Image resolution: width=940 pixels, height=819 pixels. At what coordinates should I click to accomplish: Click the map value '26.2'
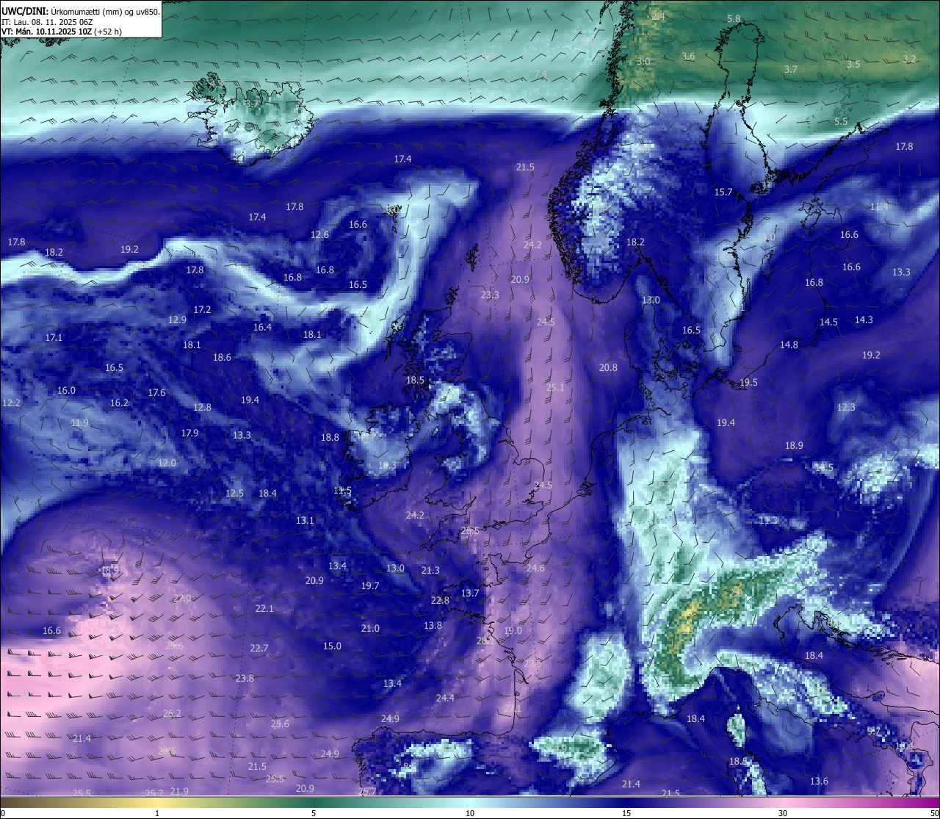(x=172, y=714)
